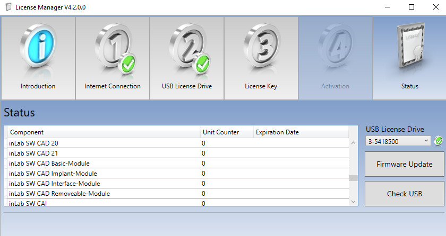Viewport: 446px width, 236px height.
Task: Open the Status certificate icon
Action: (410, 46)
